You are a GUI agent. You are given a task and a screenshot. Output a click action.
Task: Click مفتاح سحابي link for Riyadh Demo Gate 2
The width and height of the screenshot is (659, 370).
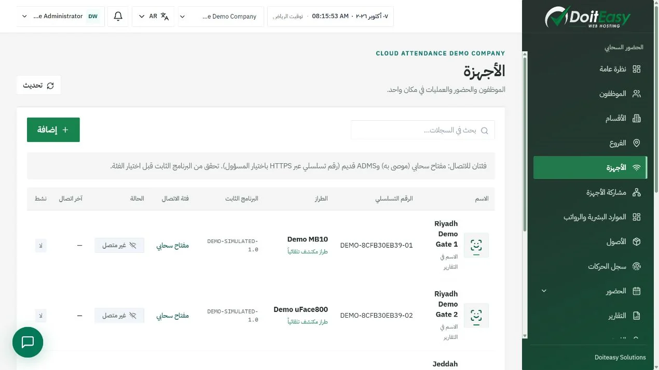pos(173,315)
